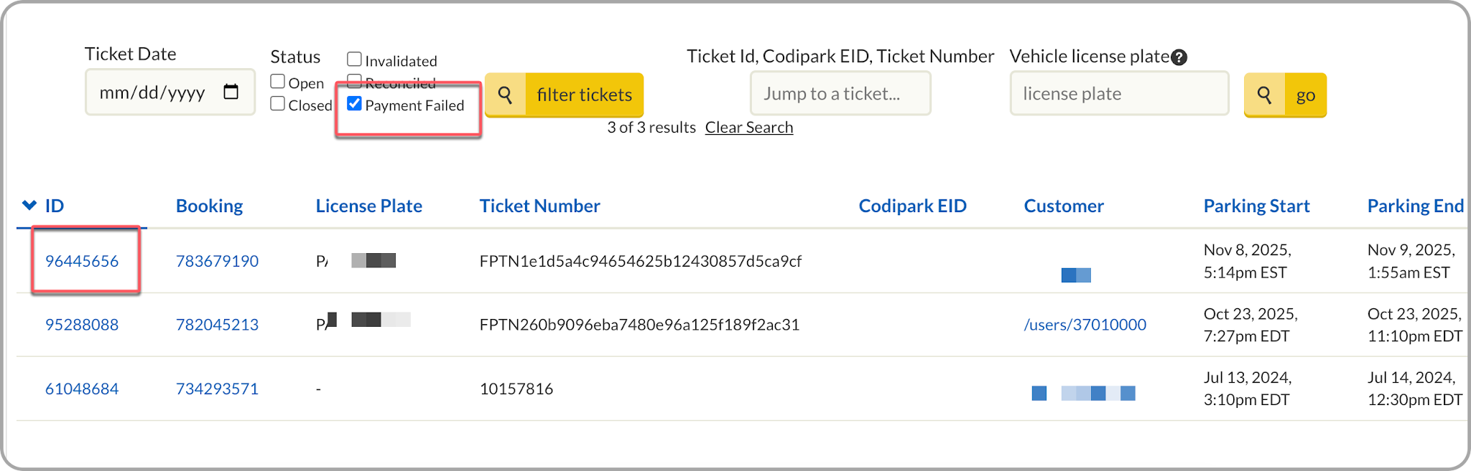Focus the license plate input field
Screen dimensions: 1471x471
tap(1119, 93)
